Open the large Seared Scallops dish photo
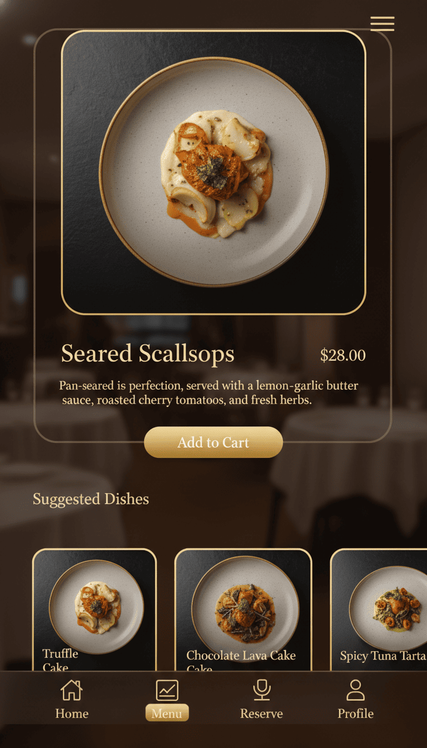 213,173
